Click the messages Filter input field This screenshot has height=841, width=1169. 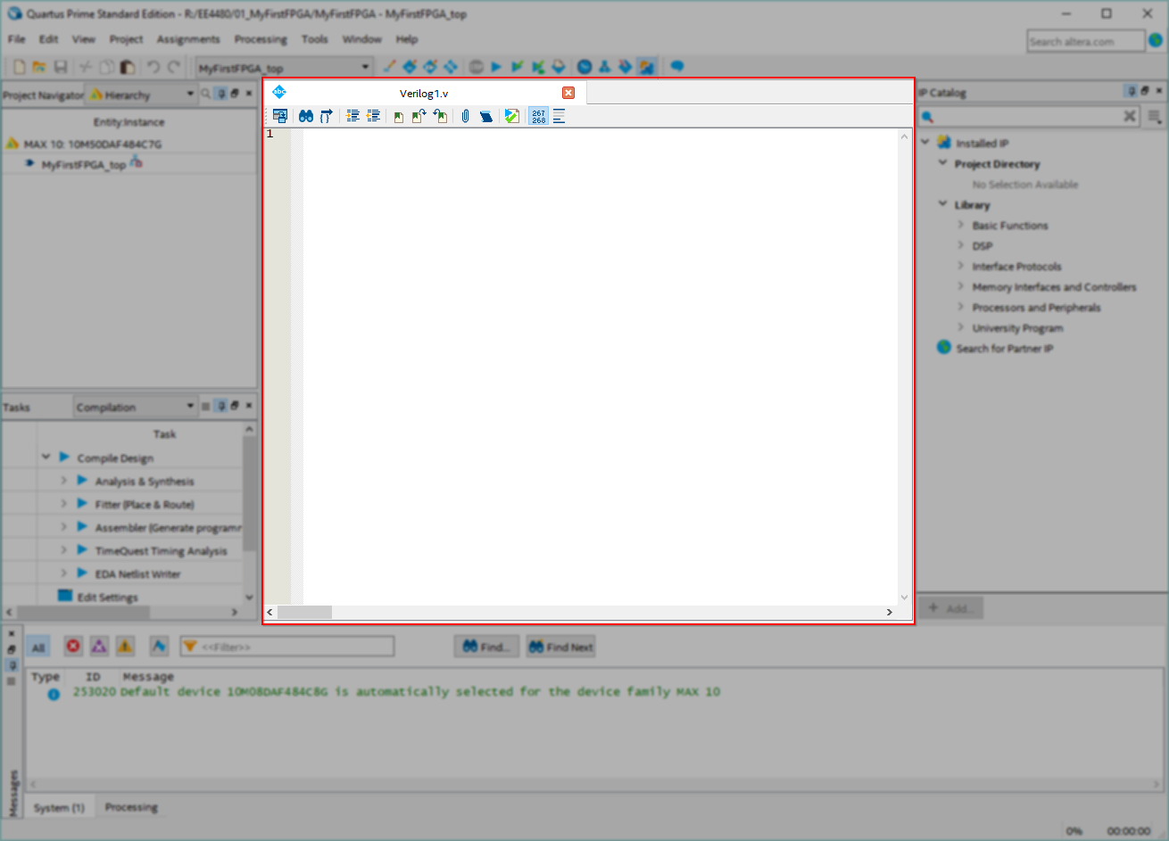tap(294, 647)
